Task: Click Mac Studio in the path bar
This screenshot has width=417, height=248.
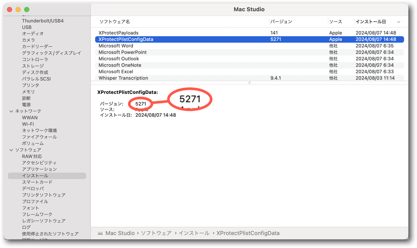Action: (120, 233)
